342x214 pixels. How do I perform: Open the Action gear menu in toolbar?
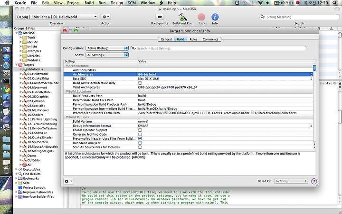106,17
